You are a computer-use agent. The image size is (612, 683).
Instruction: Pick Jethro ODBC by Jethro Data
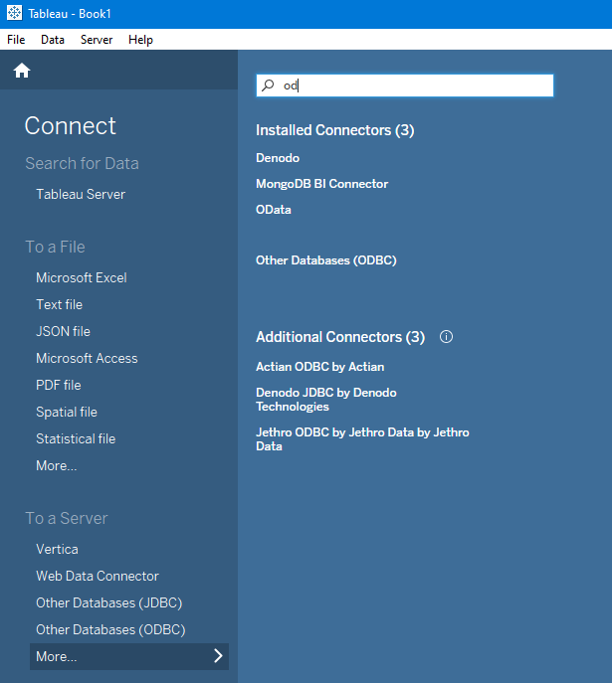362,439
